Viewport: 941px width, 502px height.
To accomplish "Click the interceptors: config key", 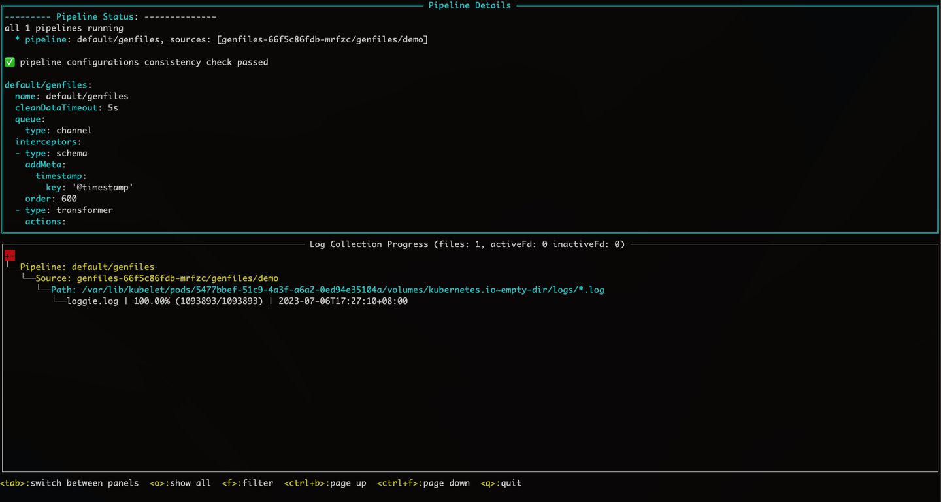I will pyautogui.click(x=48, y=142).
